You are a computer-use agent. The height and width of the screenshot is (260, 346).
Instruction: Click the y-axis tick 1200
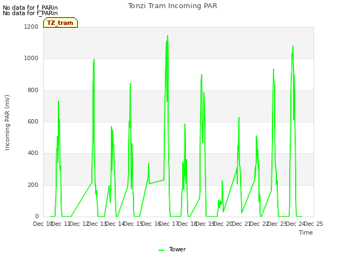[31, 27]
